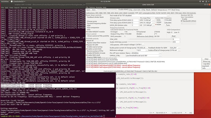Click the Frequency input field showing 1755.000
The width and height of the screenshot is (211, 118).
pos(168,20)
